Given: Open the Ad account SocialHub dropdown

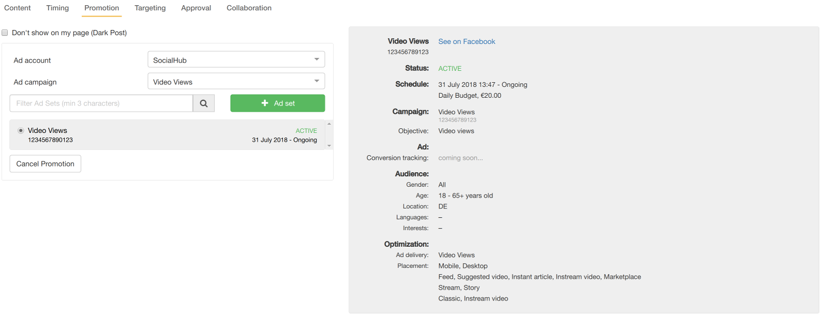Looking at the screenshot, I should [236, 60].
